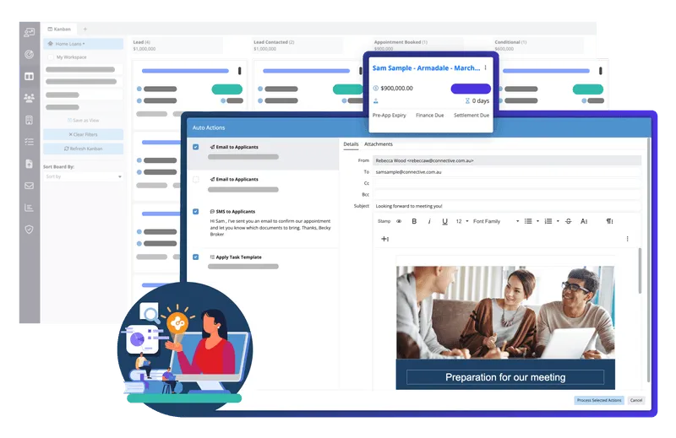The image size is (676, 438).
Task: Click the green status badge on Conditional card
Action: tap(587, 89)
